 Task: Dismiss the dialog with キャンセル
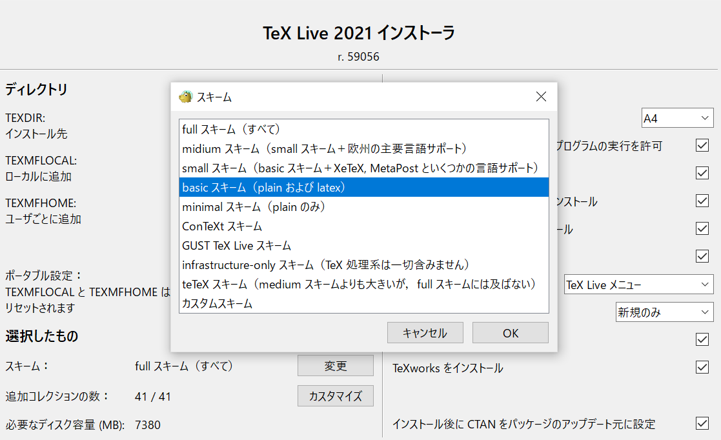pos(425,332)
